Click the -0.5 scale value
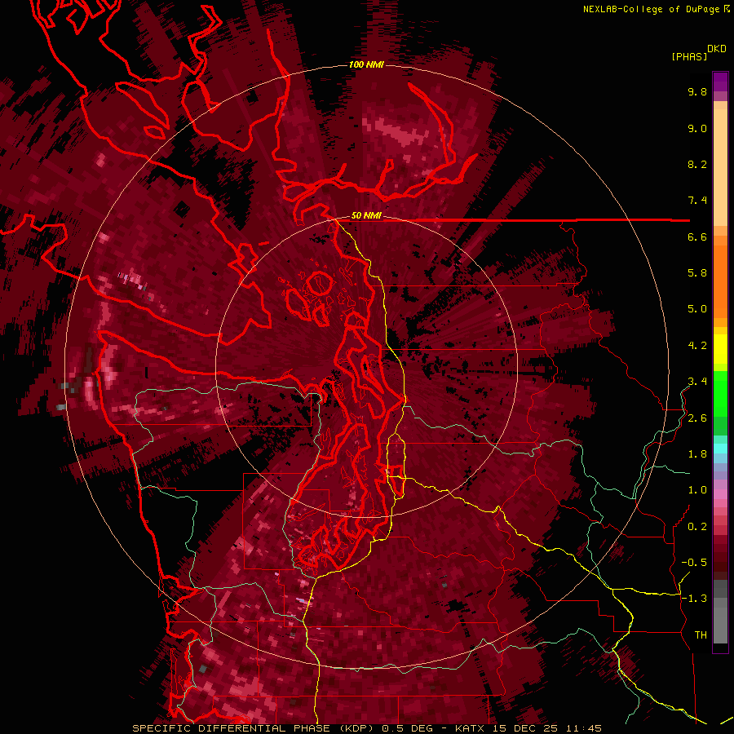 (x=694, y=563)
